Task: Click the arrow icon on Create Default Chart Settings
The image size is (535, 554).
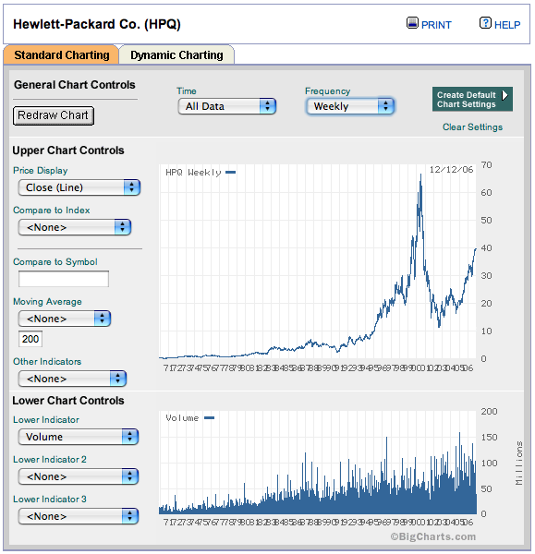Action: pos(505,95)
